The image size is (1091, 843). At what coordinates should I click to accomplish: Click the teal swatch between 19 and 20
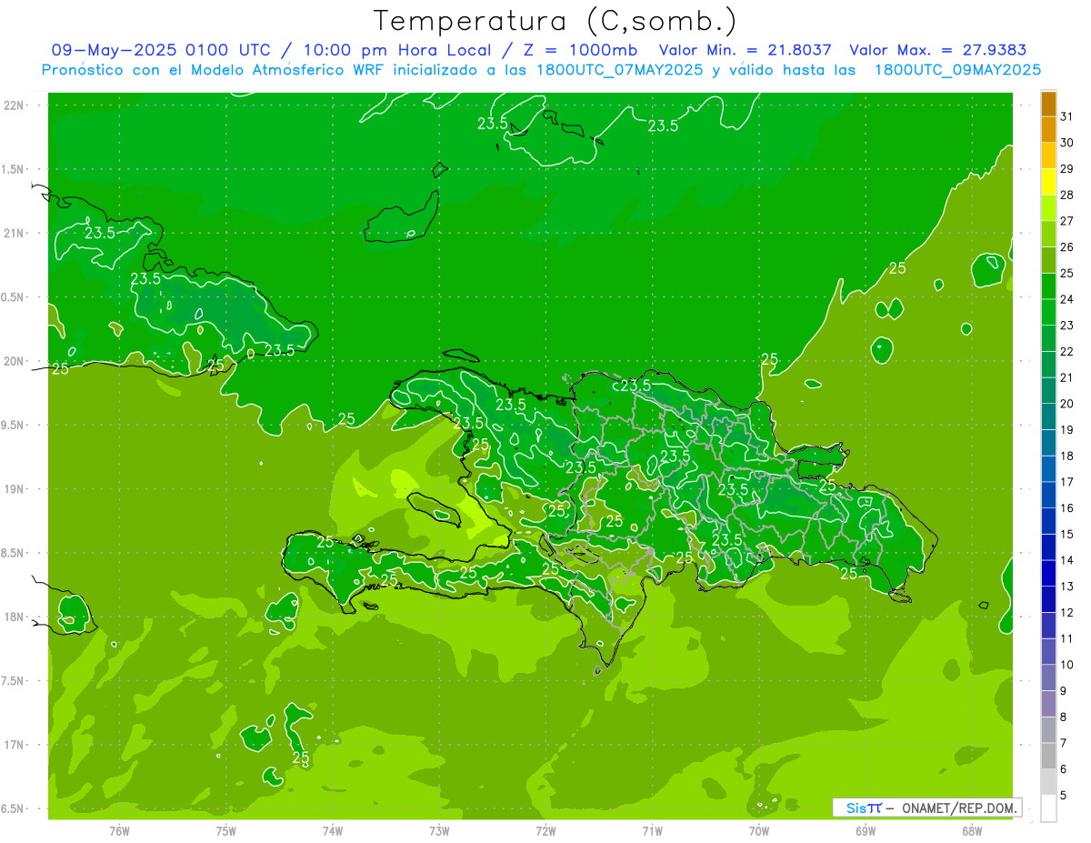[x=1048, y=416]
